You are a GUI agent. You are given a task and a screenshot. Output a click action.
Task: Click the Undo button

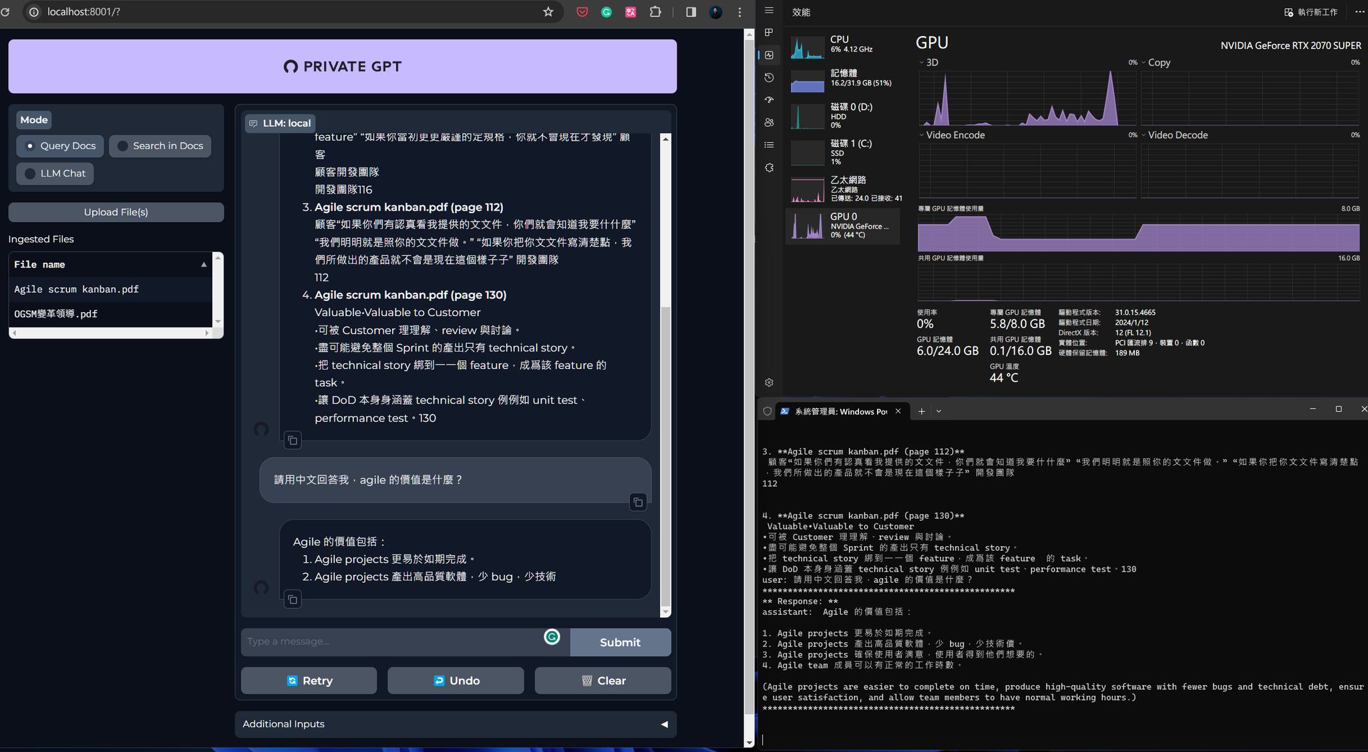click(456, 680)
